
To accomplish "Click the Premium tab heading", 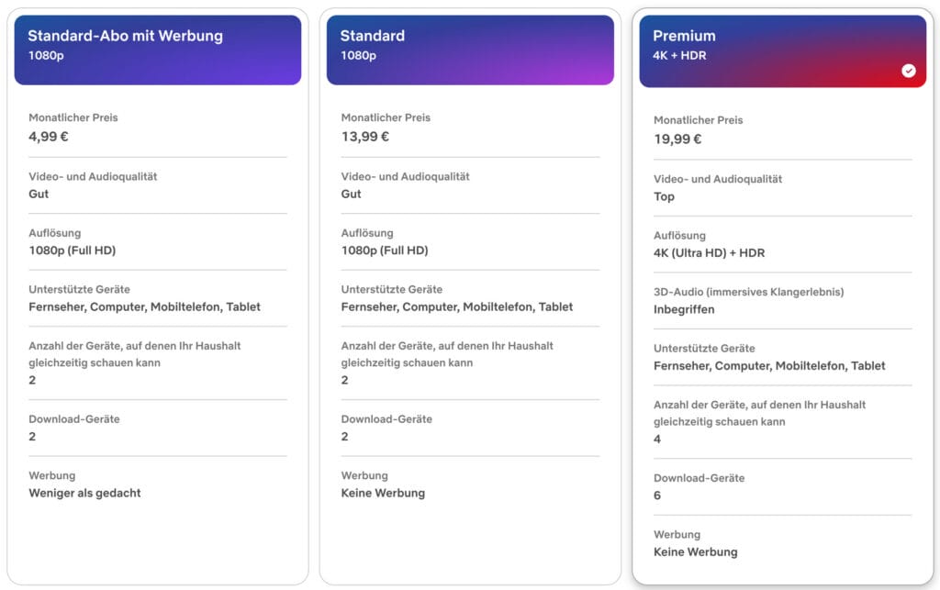I will pos(684,36).
